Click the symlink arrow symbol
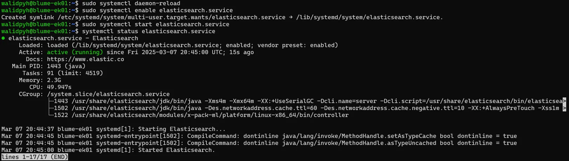Screen dimensions: 569x161 coord(291,17)
